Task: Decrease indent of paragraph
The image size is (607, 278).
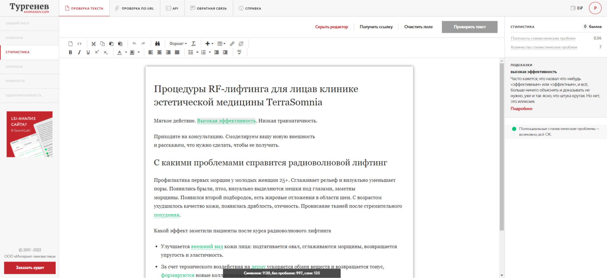Action: [x=216, y=52]
